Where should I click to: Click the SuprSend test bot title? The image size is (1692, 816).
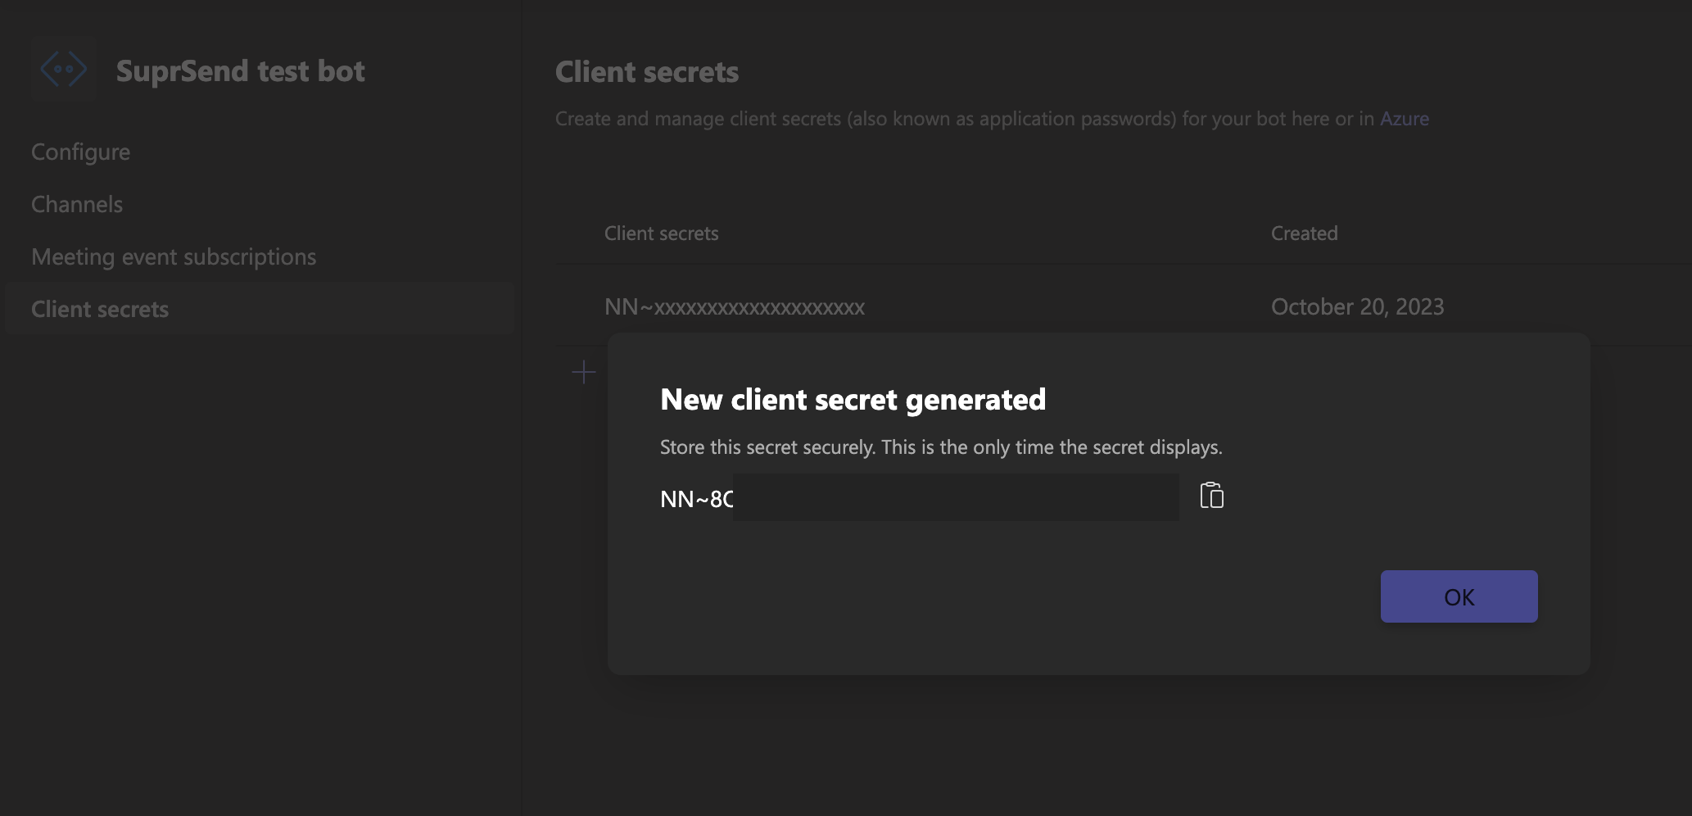point(240,70)
